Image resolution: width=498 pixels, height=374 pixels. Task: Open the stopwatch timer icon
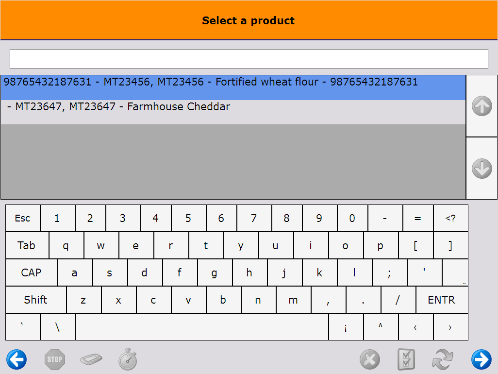tap(127, 359)
